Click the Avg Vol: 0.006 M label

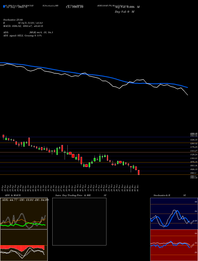point(127,7)
